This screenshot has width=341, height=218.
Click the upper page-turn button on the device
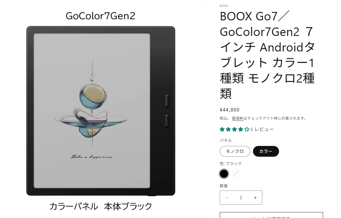click(x=167, y=101)
